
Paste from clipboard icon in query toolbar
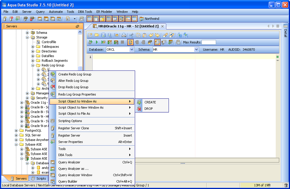(x=144, y=35)
